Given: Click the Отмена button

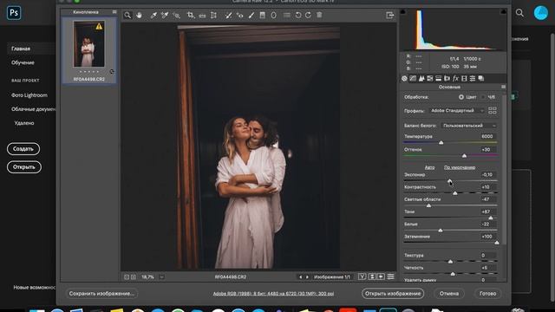Looking at the screenshot, I should [x=449, y=294].
